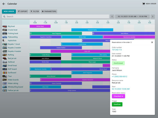This screenshot has height=118, width=158.
Task: Open Isabelle Clements Wake boards reservation
Action: click(75, 80)
